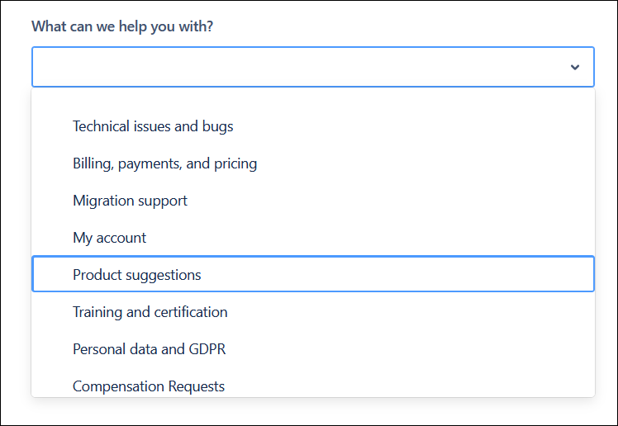Image resolution: width=618 pixels, height=426 pixels.
Task: Select the blank empty option atop list
Action: [312, 99]
